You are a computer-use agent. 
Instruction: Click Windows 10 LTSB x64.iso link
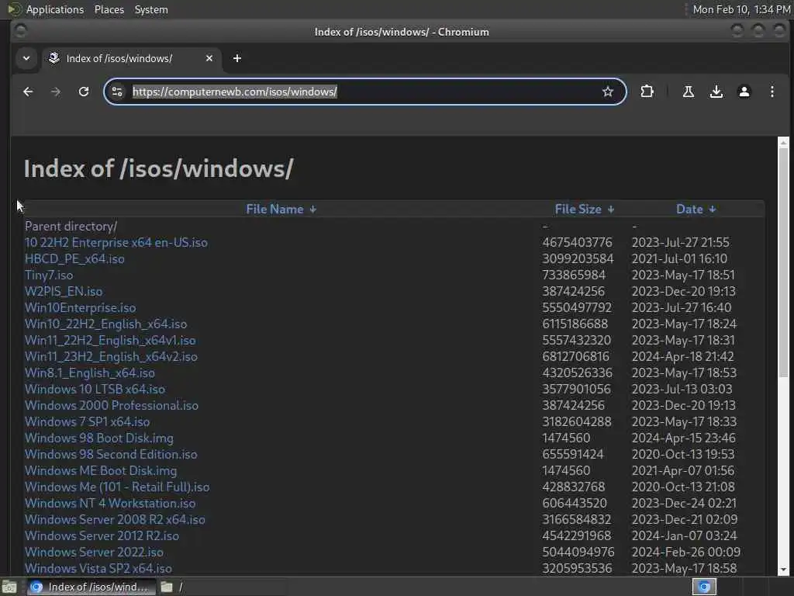click(95, 389)
